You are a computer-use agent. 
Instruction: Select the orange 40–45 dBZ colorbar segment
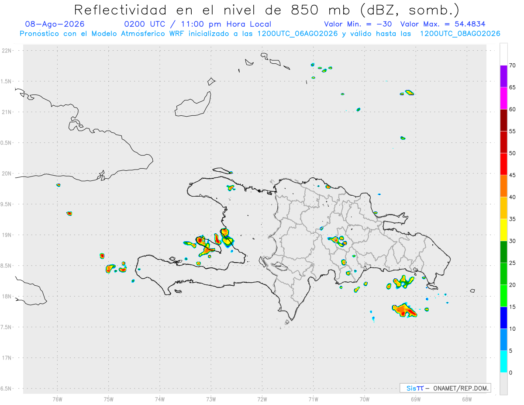[x=503, y=186]
